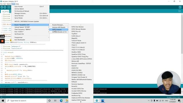Click the Windows search box
The height and width of the screenshot is (103, 183).
coord(26,100)
